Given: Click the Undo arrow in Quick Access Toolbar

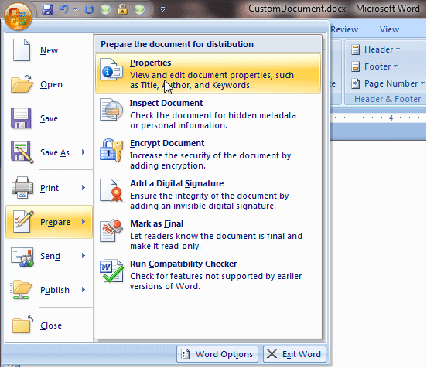Looking at the screenshot, I should coord(63,9).
